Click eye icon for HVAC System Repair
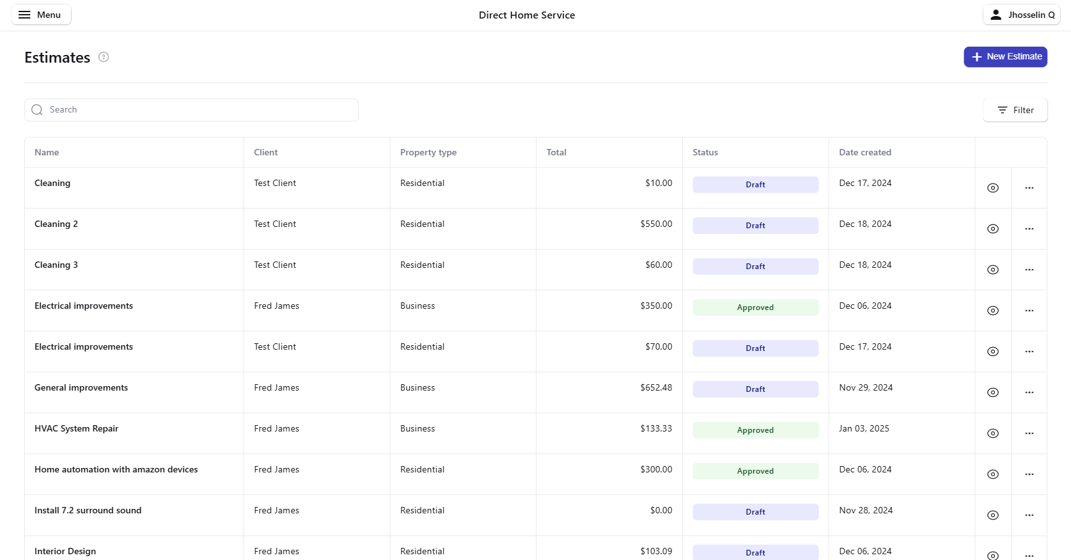1071x560 pixels. coord(992,433)
